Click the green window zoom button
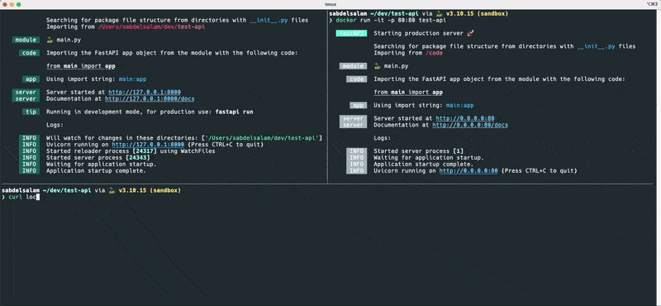Viewport: 661px width, 306px height. tap(19, 4)
